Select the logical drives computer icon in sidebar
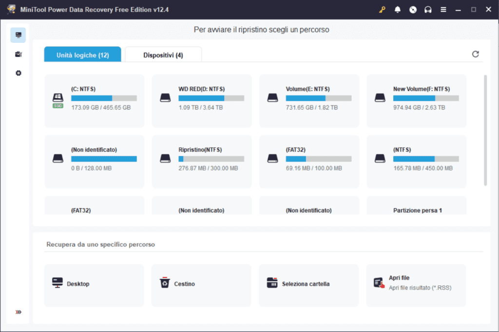Viewport: 499px width, 332px height. click(x=18, y=35)
